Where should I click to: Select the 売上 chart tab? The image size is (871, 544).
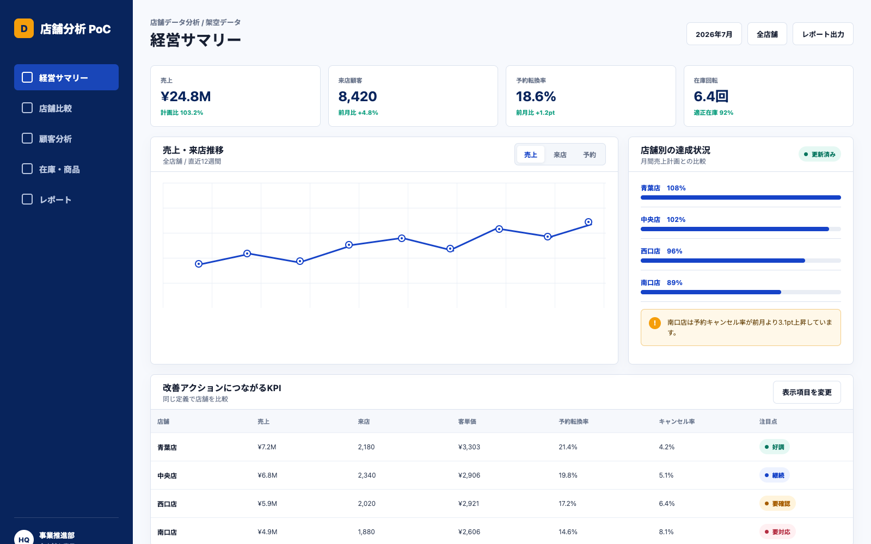(x=531, y=154)
